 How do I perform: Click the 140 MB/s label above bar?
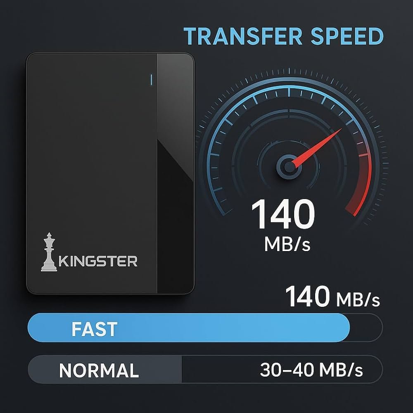click(332, 297)
